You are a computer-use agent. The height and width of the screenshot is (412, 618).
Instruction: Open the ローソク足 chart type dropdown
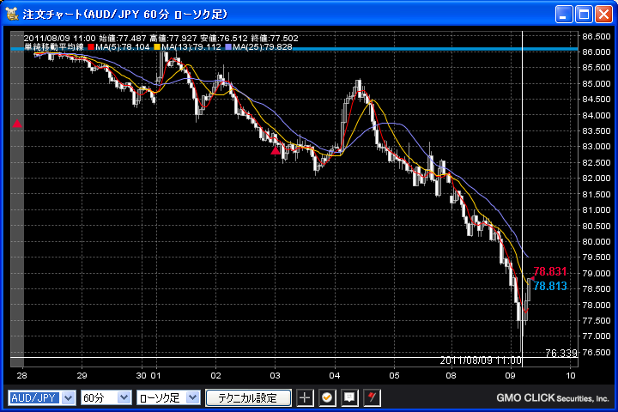pos(167,397)
